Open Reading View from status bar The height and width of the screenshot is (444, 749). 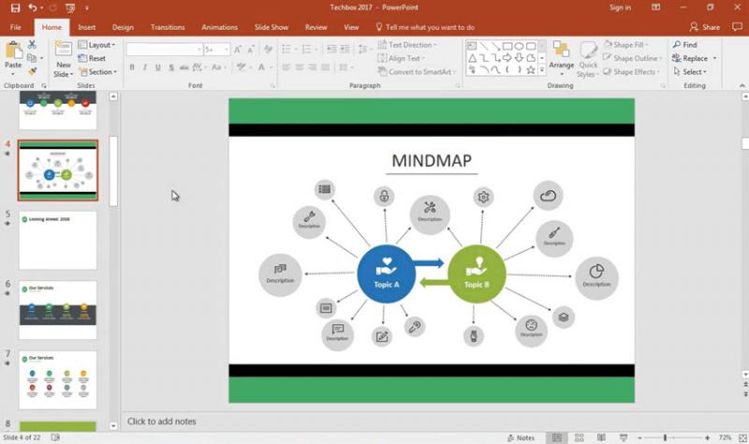[x=601, y=437]
